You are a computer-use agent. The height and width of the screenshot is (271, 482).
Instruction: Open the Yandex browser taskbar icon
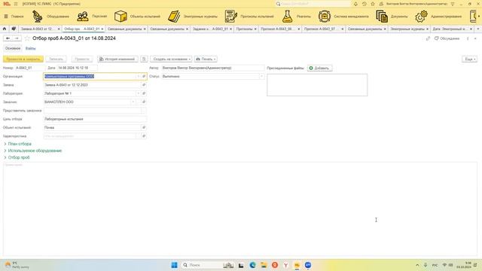(286, 265)
